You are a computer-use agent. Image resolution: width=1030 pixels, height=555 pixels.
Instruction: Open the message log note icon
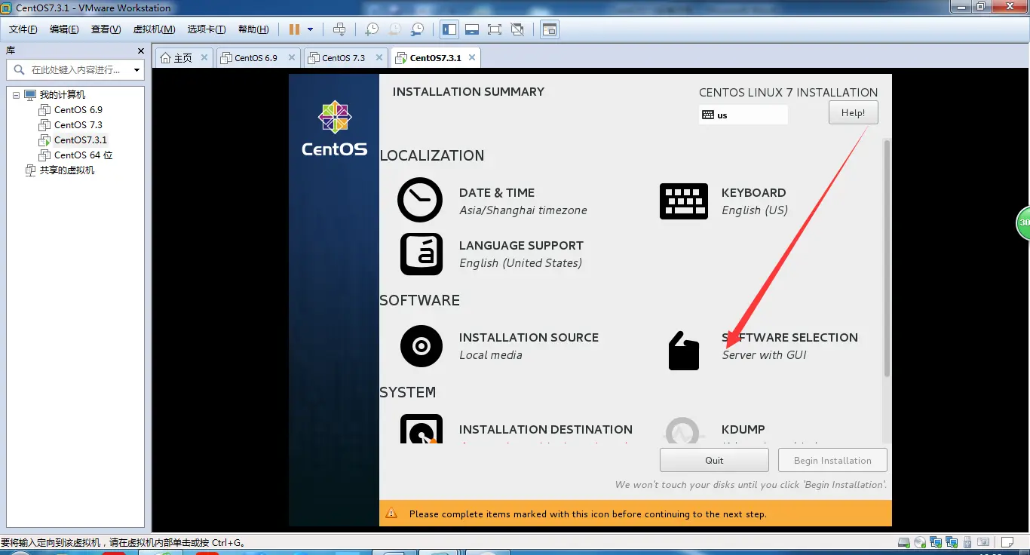pos(1007,542)
